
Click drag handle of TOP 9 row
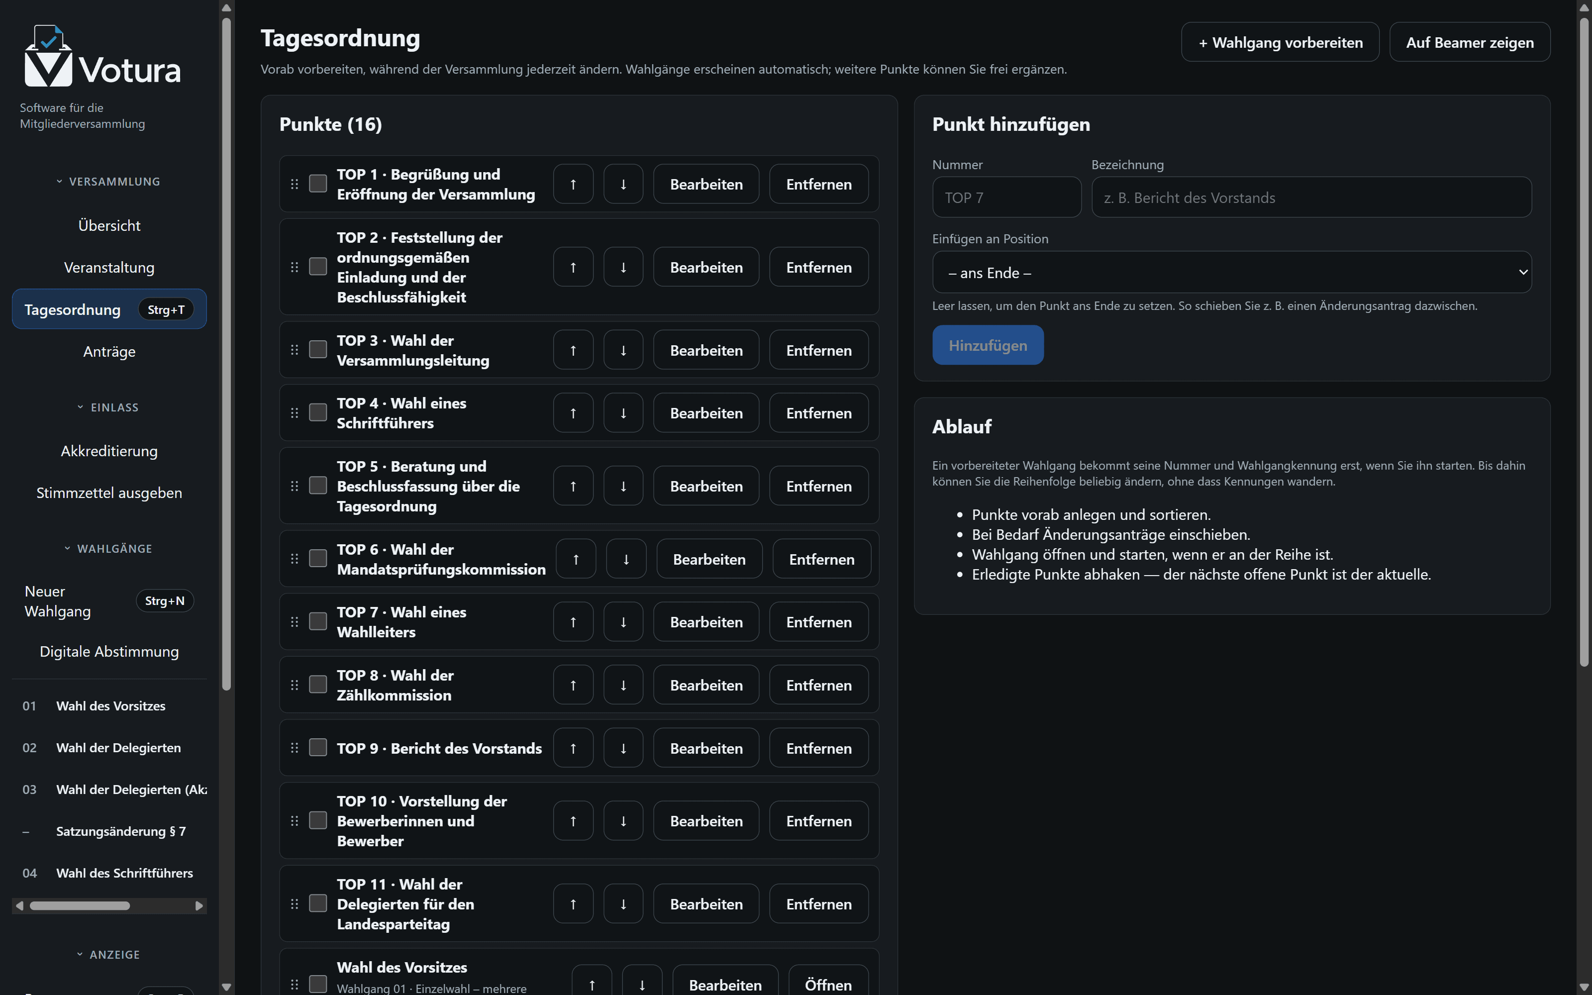coord(295,748)
